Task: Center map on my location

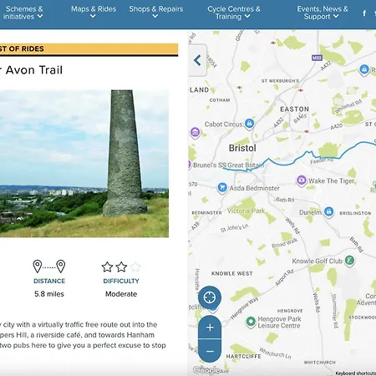Action: point(210,297)
